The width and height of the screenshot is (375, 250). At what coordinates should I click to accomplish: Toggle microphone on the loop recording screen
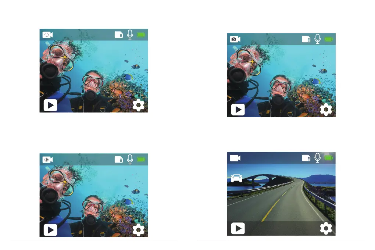(x=130, y=35)
